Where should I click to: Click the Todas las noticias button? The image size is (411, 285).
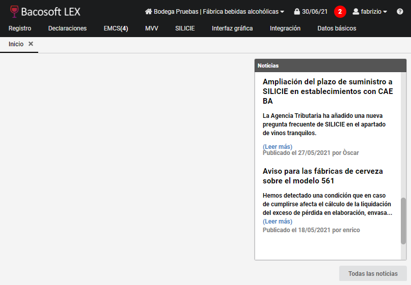pyautogui.click(x=373, y=273)
